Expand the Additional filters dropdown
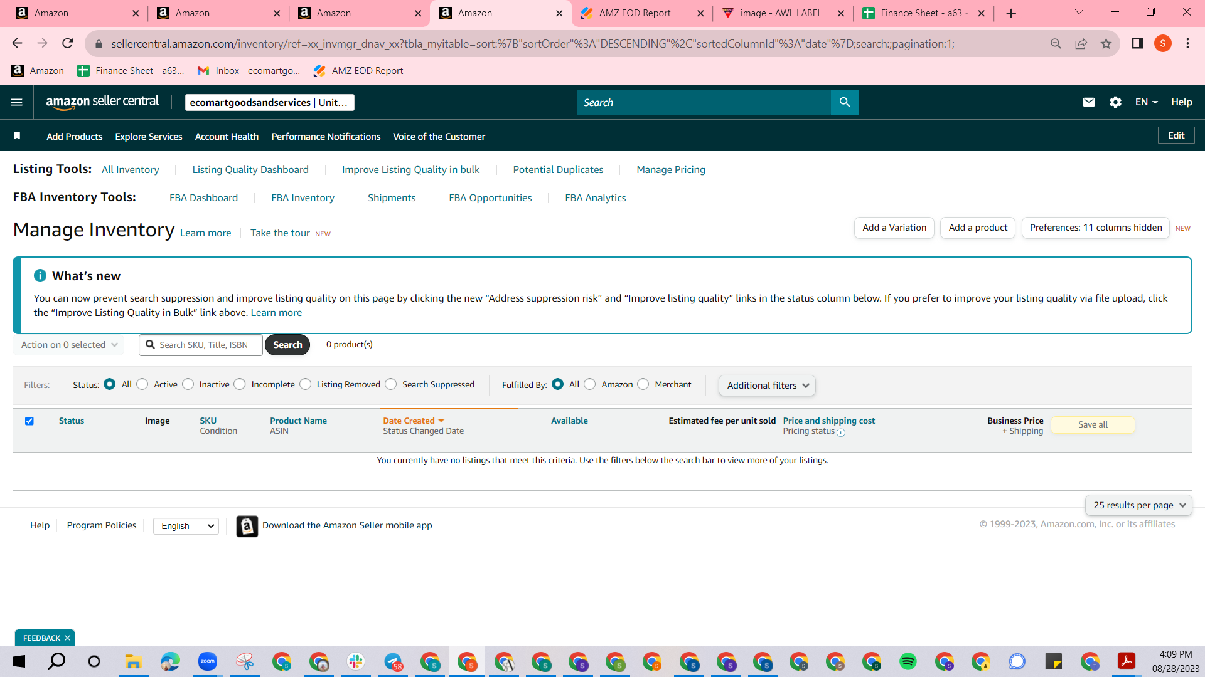The width and height of the screenshot is (1205, 677). pyautogui.click(x=767, y=386)
